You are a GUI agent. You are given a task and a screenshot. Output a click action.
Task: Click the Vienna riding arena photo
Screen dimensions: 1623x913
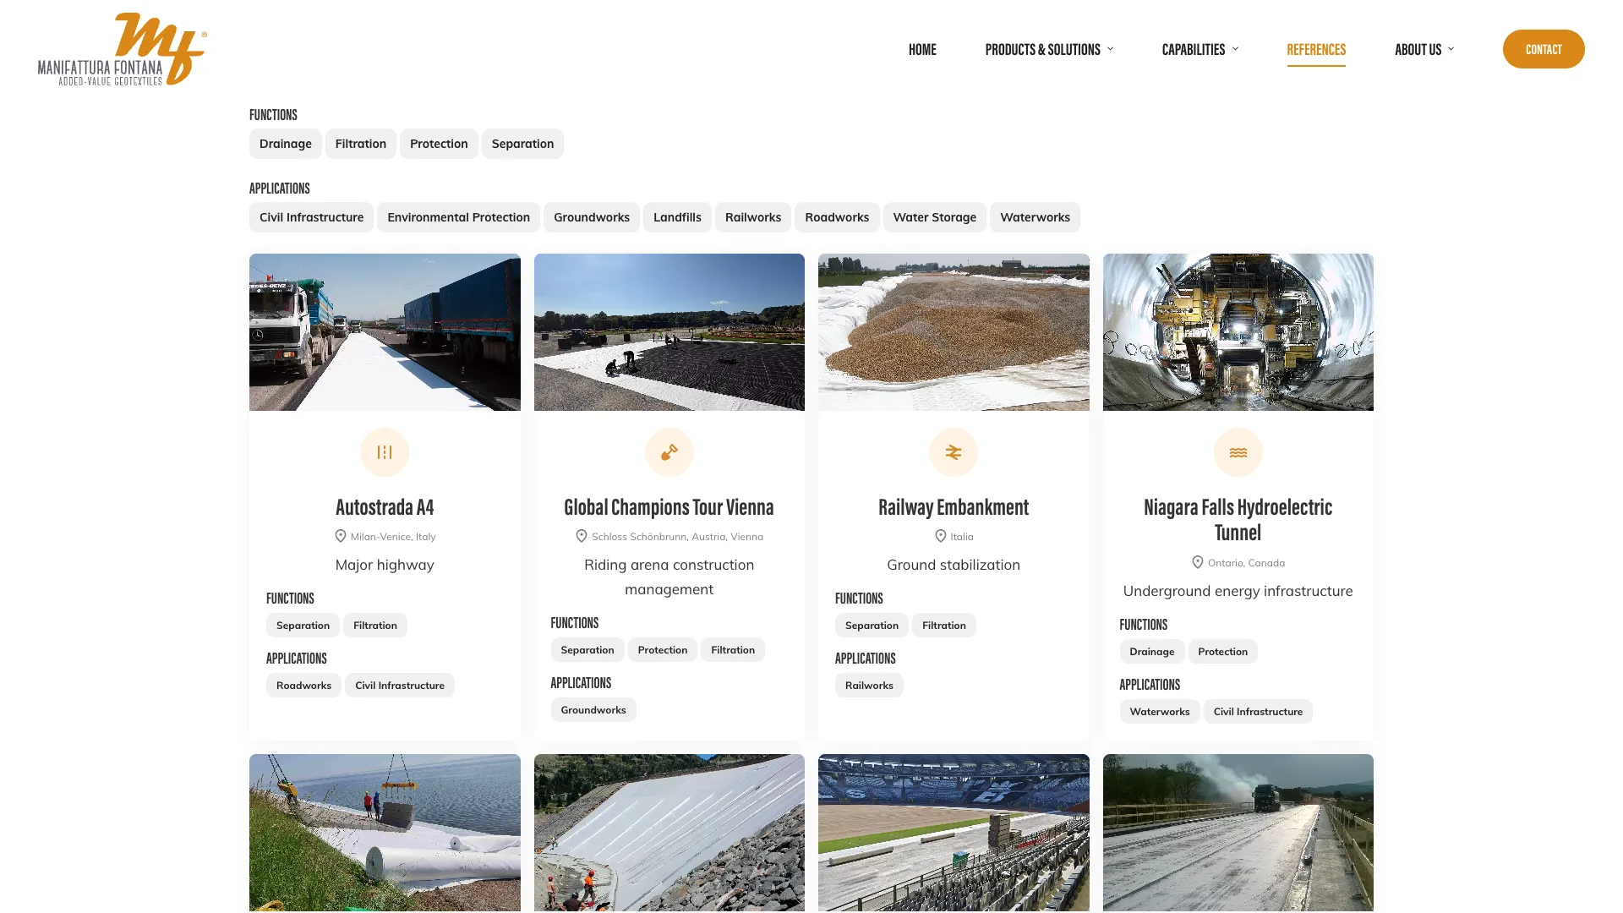pos(669,332)
